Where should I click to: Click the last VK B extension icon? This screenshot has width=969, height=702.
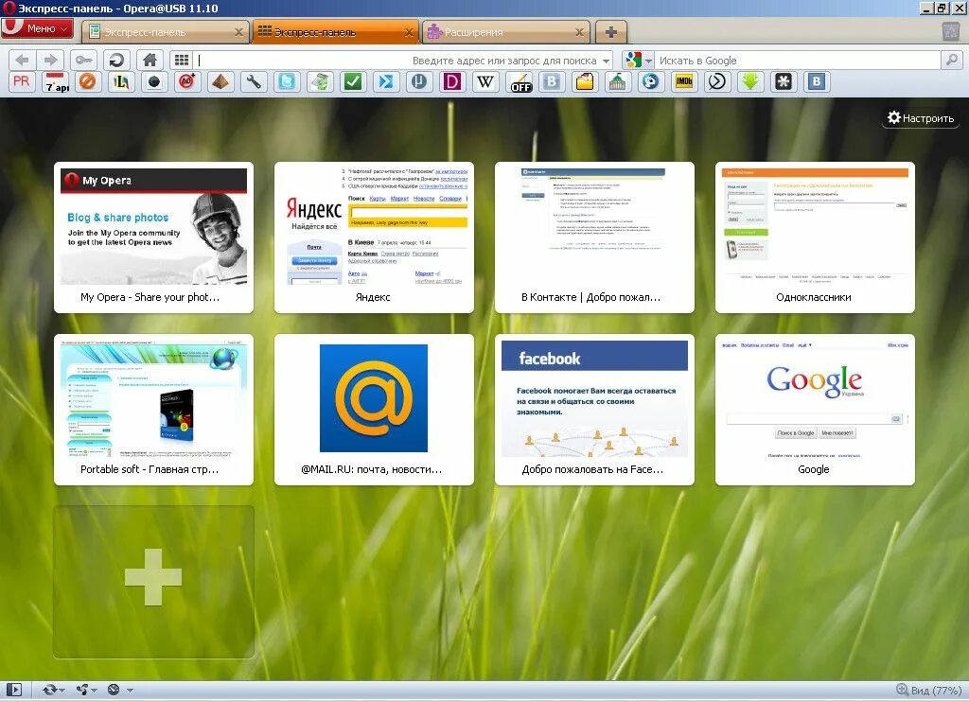[x=817, y=81]
